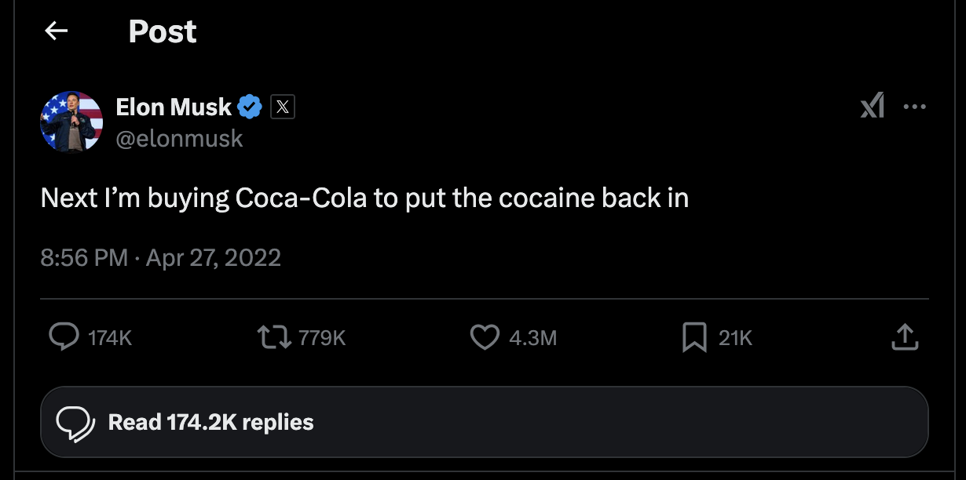
Task: Click the 4.3M likes count
Action: (532, 338)
